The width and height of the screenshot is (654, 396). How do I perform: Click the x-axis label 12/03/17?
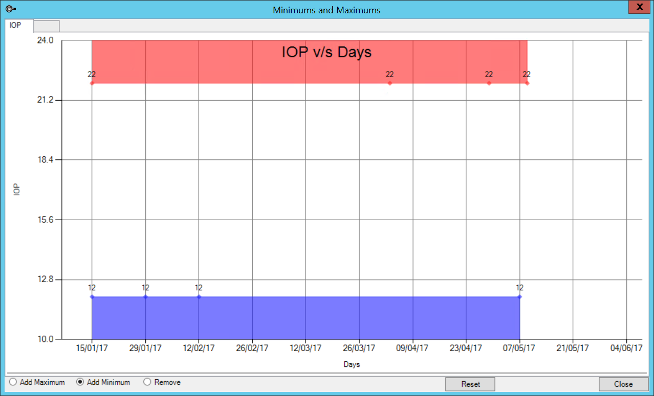pos(306,348)
